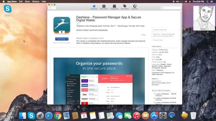Click the Family Sharing: Yes row
The height and width of the screenshot is (121, 216).
pyautogui.click(x=159, y=62)
